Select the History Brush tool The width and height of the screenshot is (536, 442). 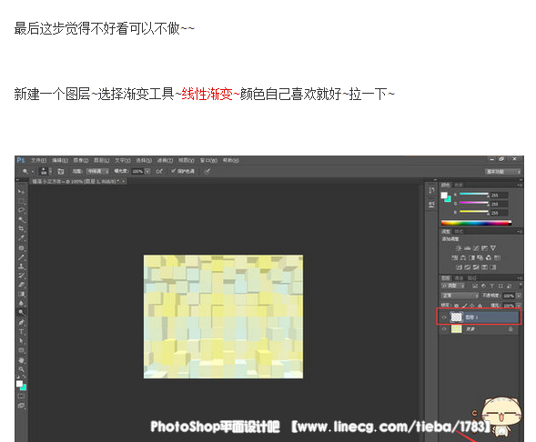tap(21, 276)
